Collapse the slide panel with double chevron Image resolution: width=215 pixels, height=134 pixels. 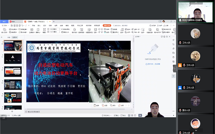click(2, 37)
